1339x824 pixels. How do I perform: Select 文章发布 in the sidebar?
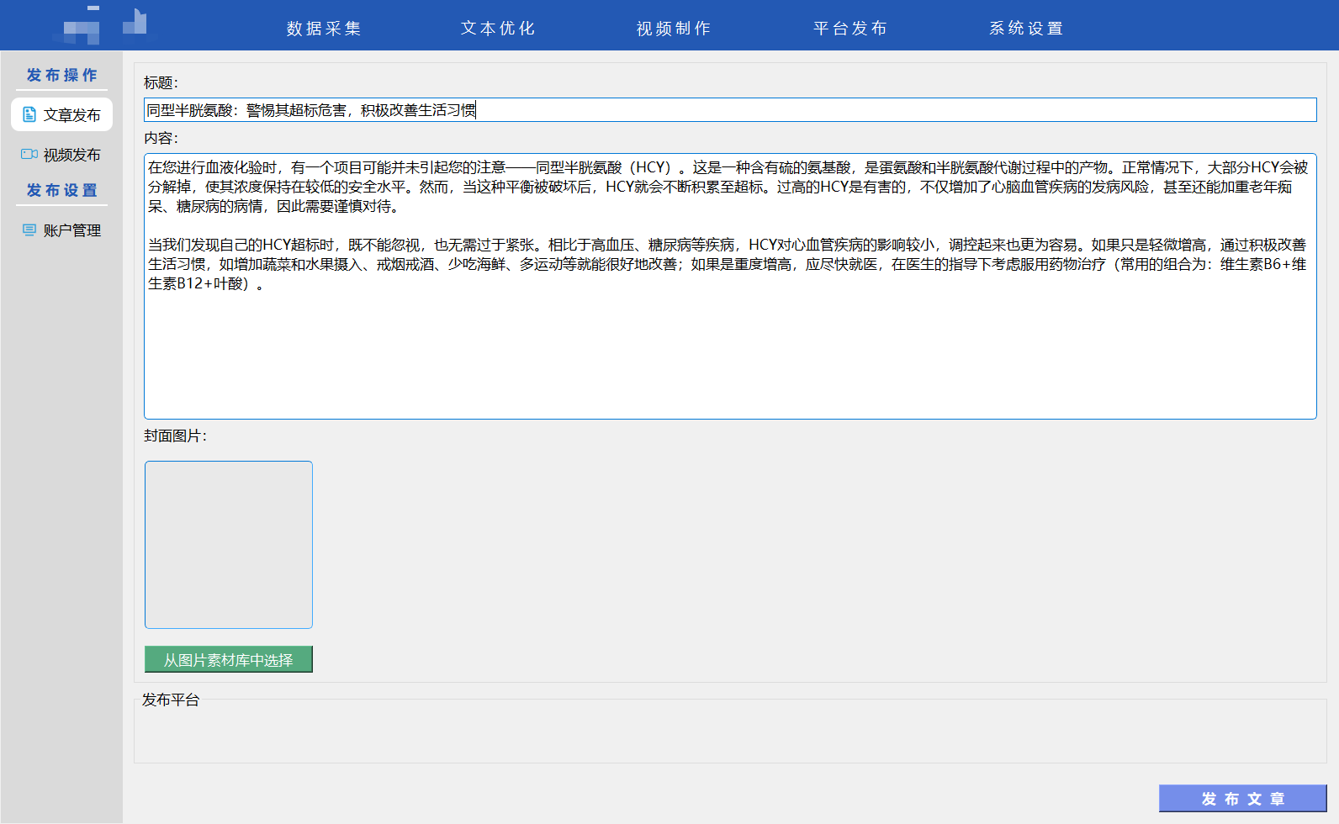tap(61, 114)
